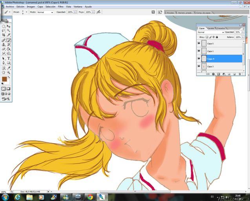Select the Eyedropper tool
Viewport: 250px width, 201px height.
9,68
